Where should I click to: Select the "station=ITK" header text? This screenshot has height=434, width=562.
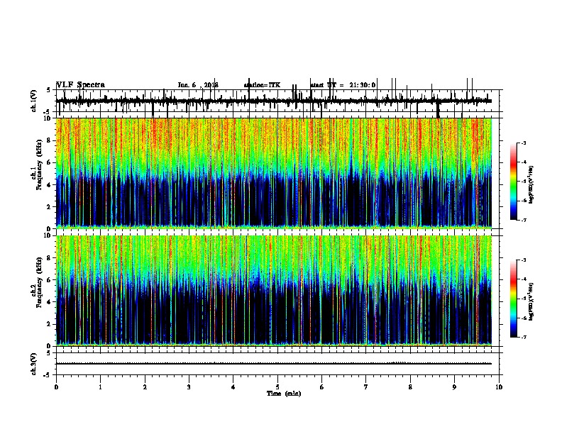pyautogui.click(x=262, y=85)
